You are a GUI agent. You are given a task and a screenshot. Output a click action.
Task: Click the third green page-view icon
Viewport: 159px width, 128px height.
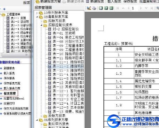coord(111,8)
